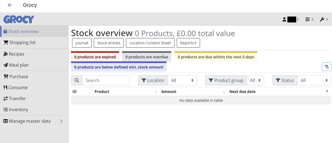Click the Transfer arrows icon
This screenshot has height=143, width=332.
(5, 99)
